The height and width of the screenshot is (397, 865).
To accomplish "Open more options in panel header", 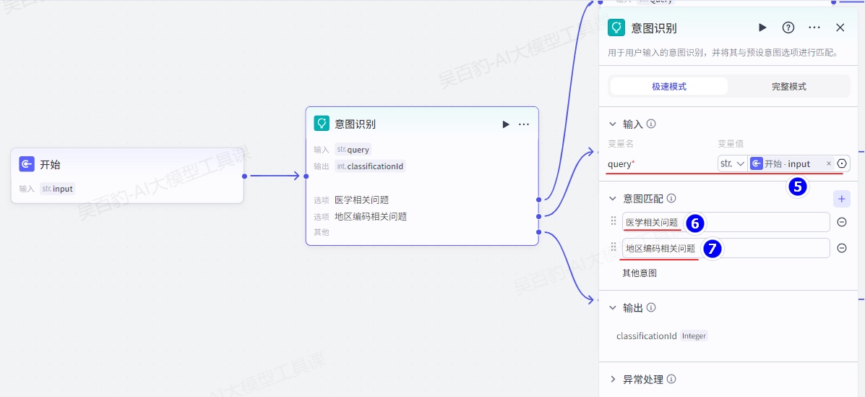I will pos(814,27).
